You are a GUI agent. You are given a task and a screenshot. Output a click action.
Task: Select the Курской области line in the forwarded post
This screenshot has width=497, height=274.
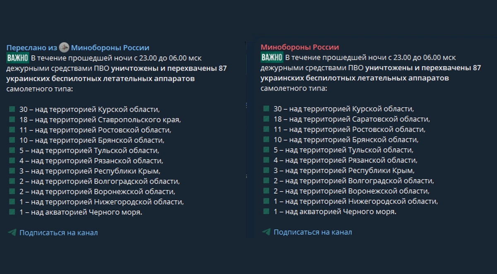click(x=89, y=110)
